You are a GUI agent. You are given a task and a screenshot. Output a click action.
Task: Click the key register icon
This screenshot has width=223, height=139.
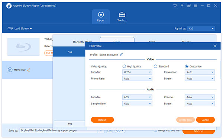[x=182, y=6]
